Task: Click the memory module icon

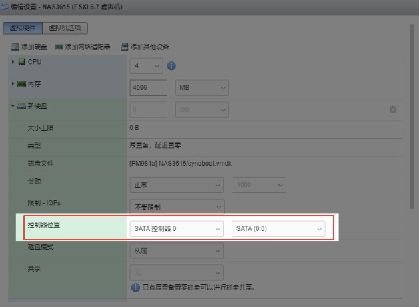Action: (21, 84)
